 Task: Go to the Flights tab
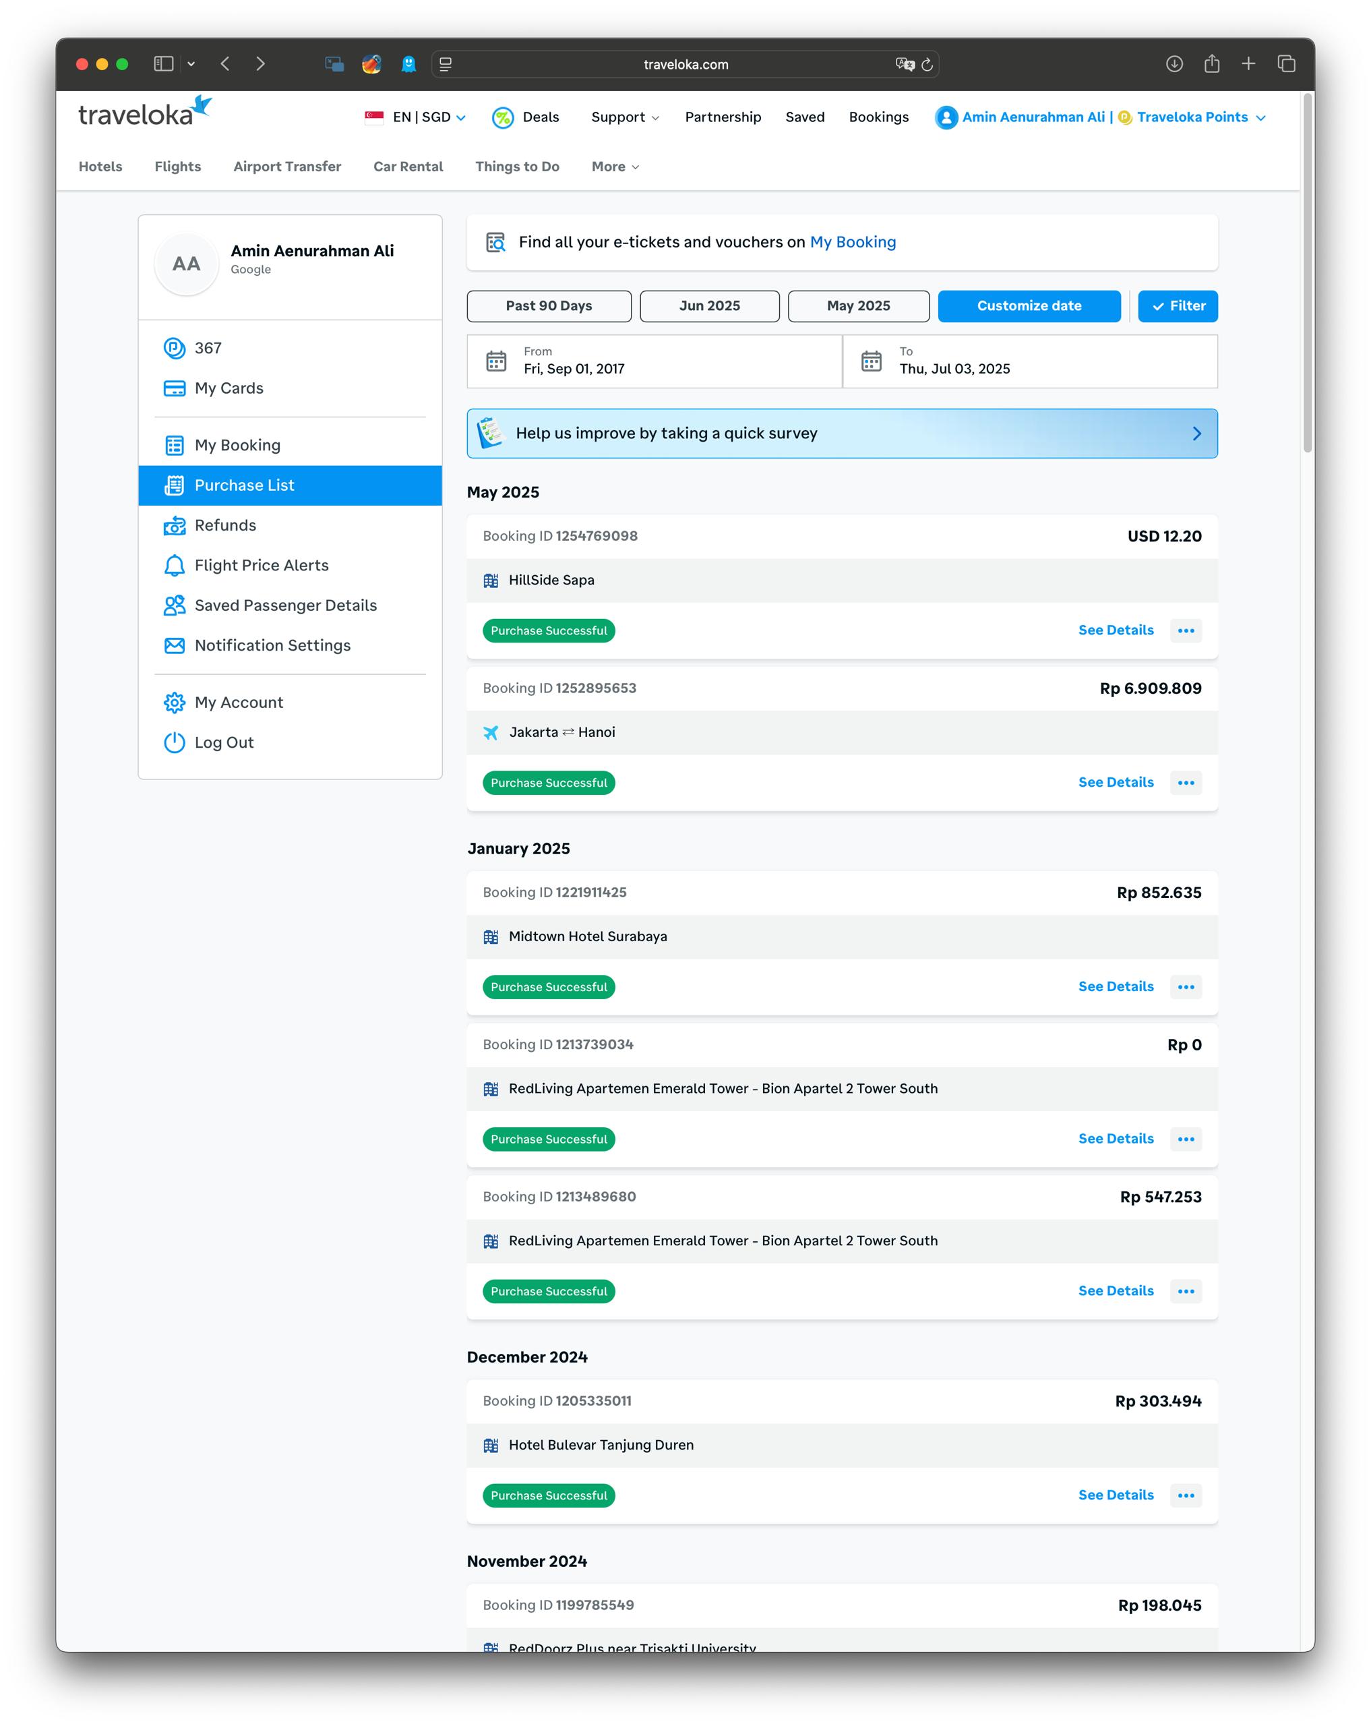coord(178,167)
